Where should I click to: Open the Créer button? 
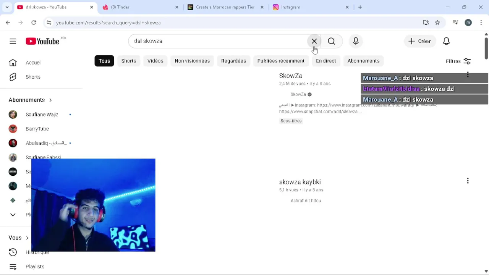pyautogui.click(x=419, y=41)
